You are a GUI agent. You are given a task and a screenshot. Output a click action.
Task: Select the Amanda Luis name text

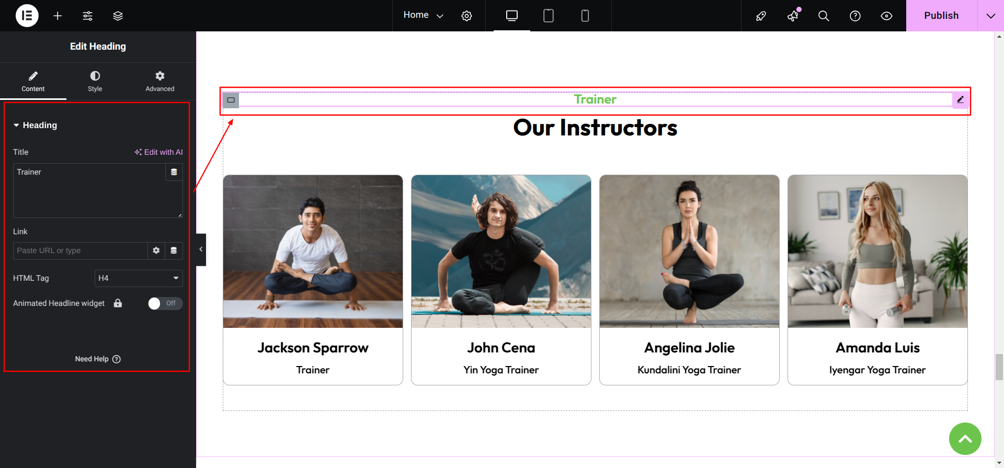click(x=877, y=348)
